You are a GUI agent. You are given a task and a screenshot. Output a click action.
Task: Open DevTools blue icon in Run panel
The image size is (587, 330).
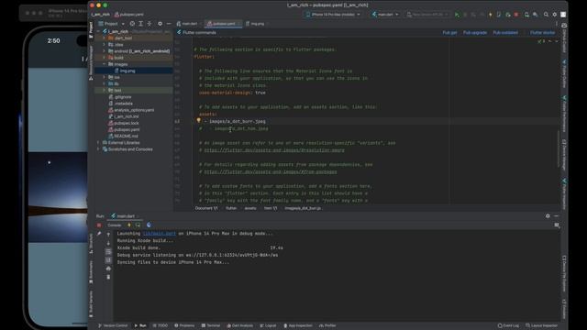point(149,225)
